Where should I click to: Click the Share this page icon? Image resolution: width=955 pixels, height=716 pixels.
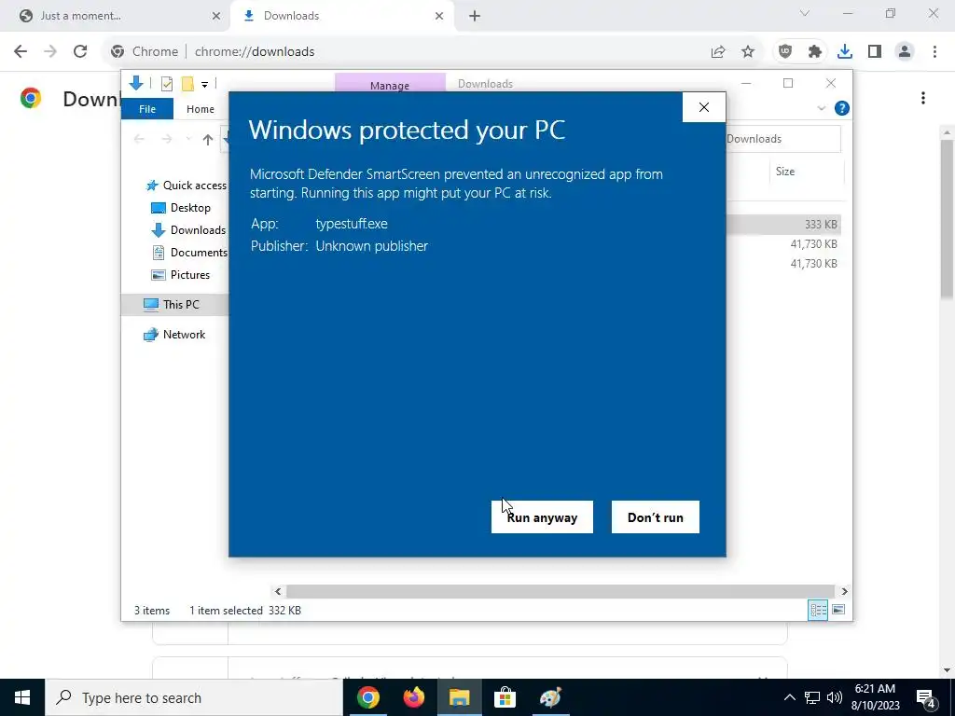tap(718, 52)
